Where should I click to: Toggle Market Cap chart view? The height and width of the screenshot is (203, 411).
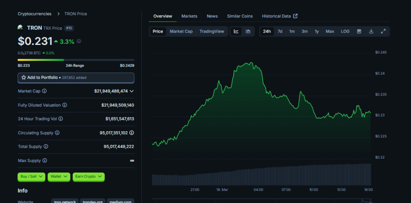point(181,31)
